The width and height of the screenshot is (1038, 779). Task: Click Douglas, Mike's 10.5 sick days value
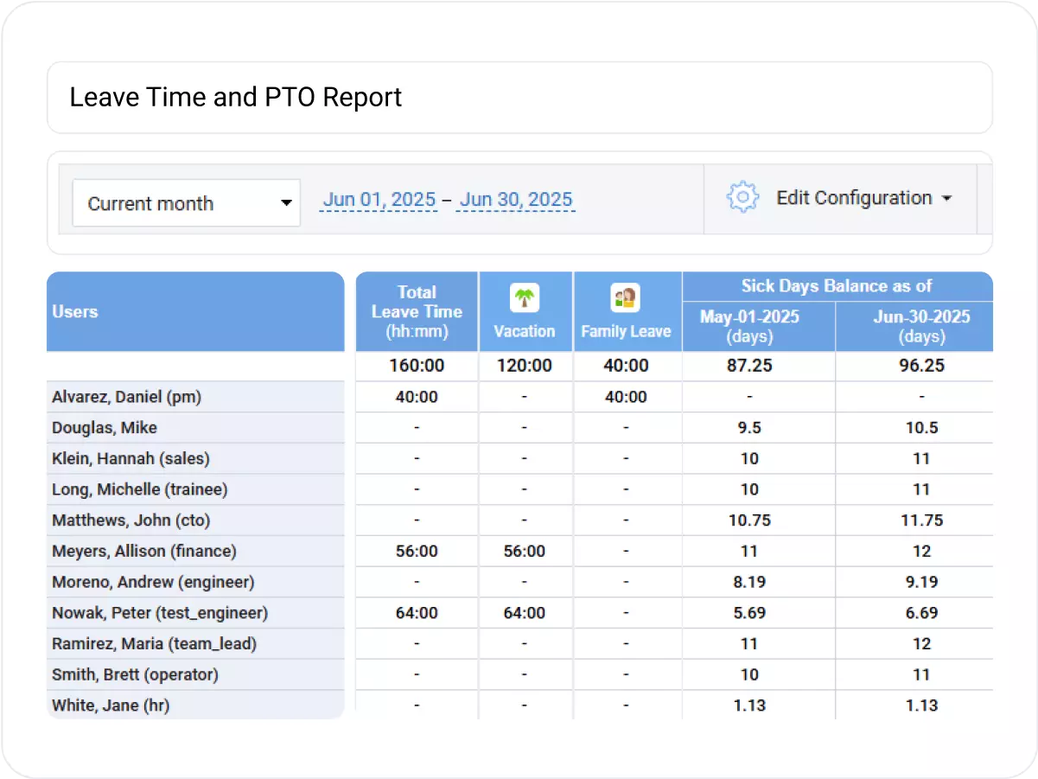(x=921, y=427)
